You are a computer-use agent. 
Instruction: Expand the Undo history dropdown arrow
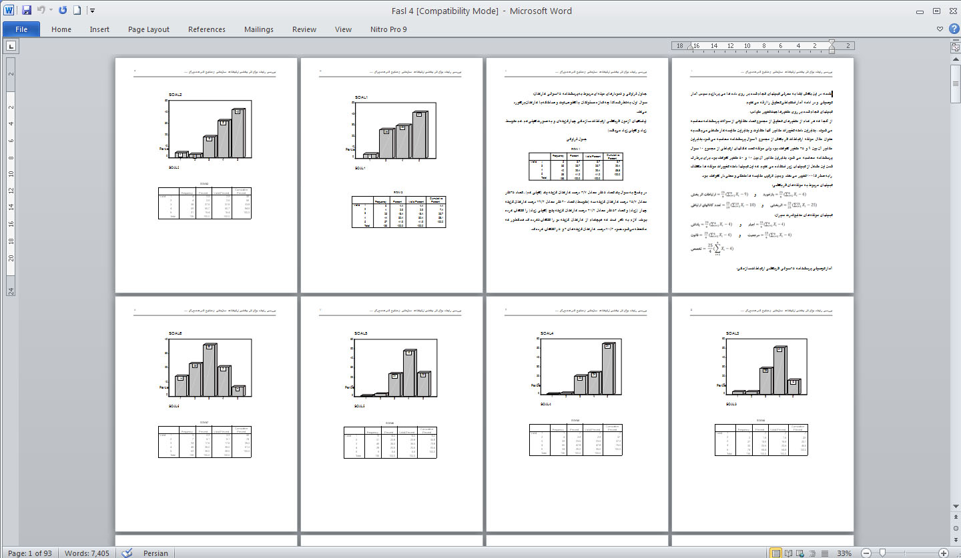[51, 11]
